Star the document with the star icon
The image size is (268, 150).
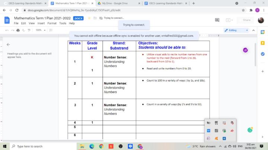(x=89, y=18)
